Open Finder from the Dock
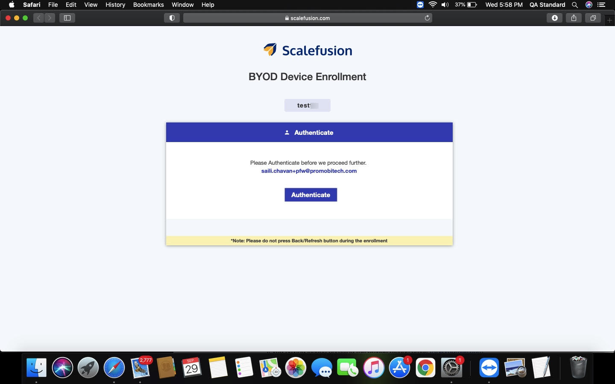 click(x=36, y=368)
